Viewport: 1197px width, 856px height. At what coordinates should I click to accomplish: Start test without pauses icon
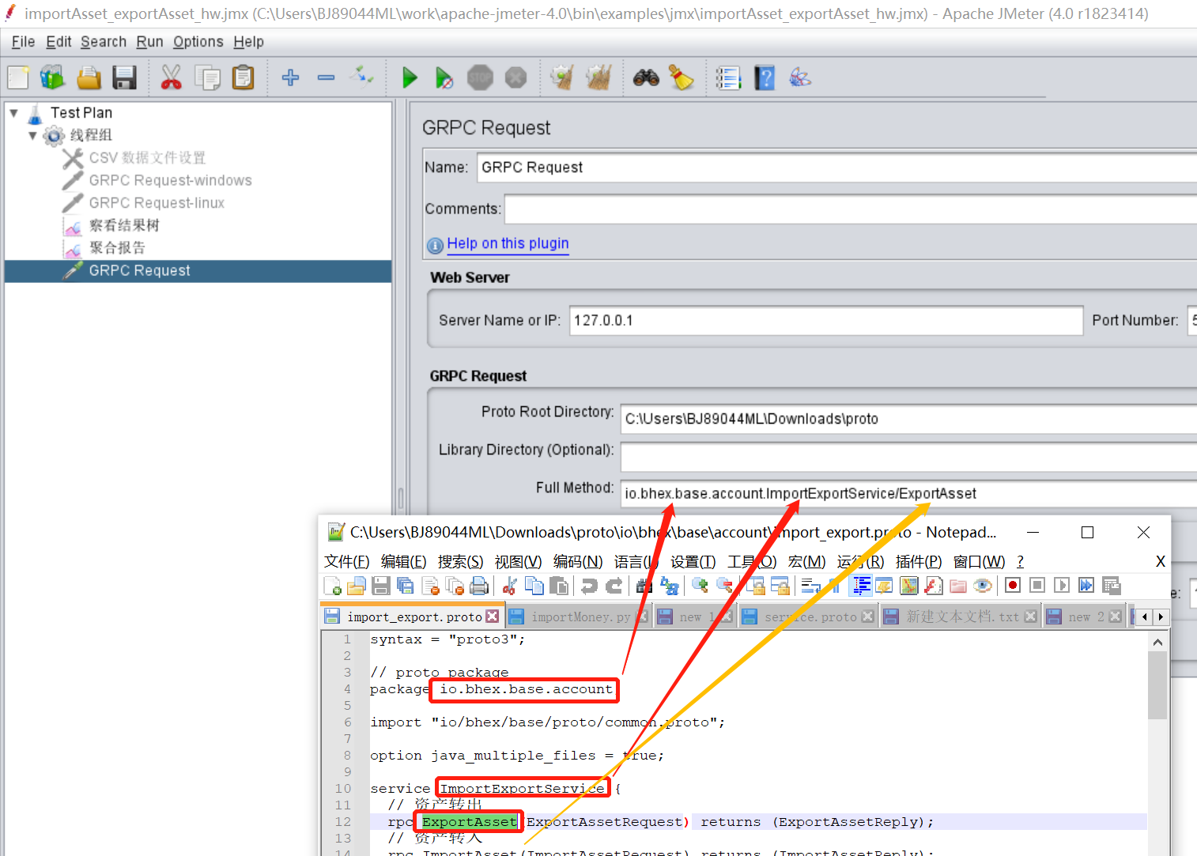point(444,77)
